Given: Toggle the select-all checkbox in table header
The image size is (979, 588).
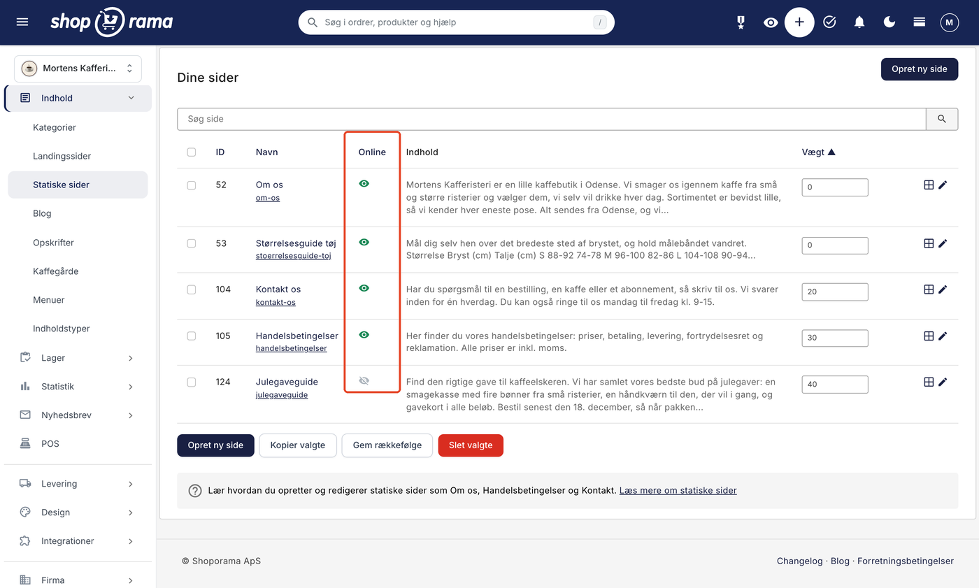Looking at the screenshot, I should pos(192,152).
